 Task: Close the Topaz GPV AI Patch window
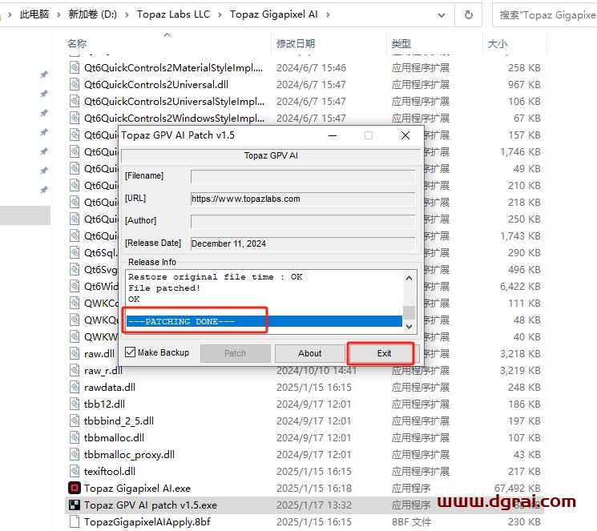(x=405, y=135)
